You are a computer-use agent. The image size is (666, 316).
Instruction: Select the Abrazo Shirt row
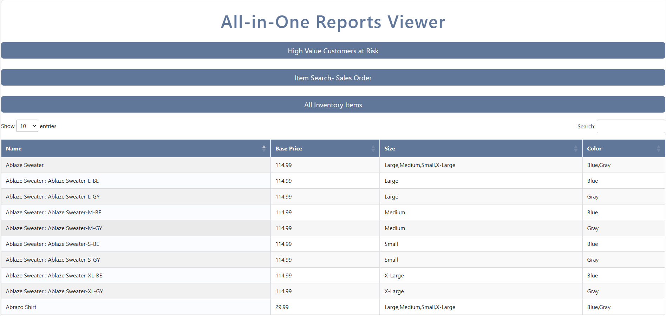[x=21, y=307]
